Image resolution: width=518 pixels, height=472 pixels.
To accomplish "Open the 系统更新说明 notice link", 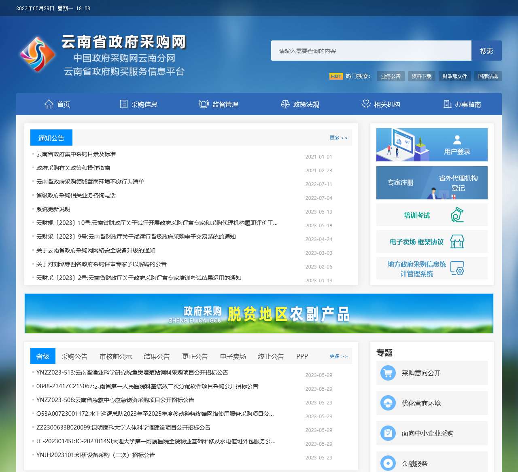I will [53, 209].
